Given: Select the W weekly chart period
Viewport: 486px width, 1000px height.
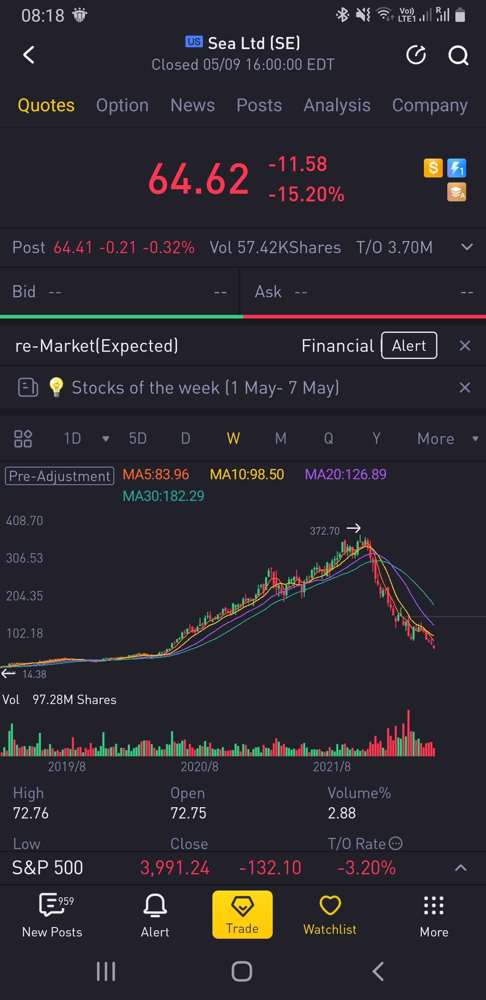Looking at the screenshot, I should pyautogui.click(x=233, y=438).
